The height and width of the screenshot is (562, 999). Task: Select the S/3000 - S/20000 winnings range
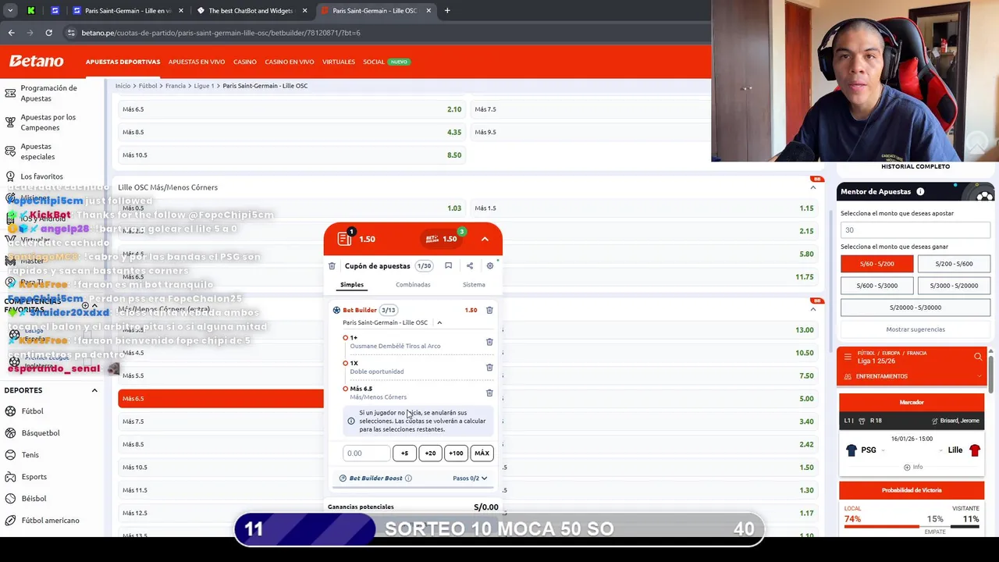click(x=954, y=286)
